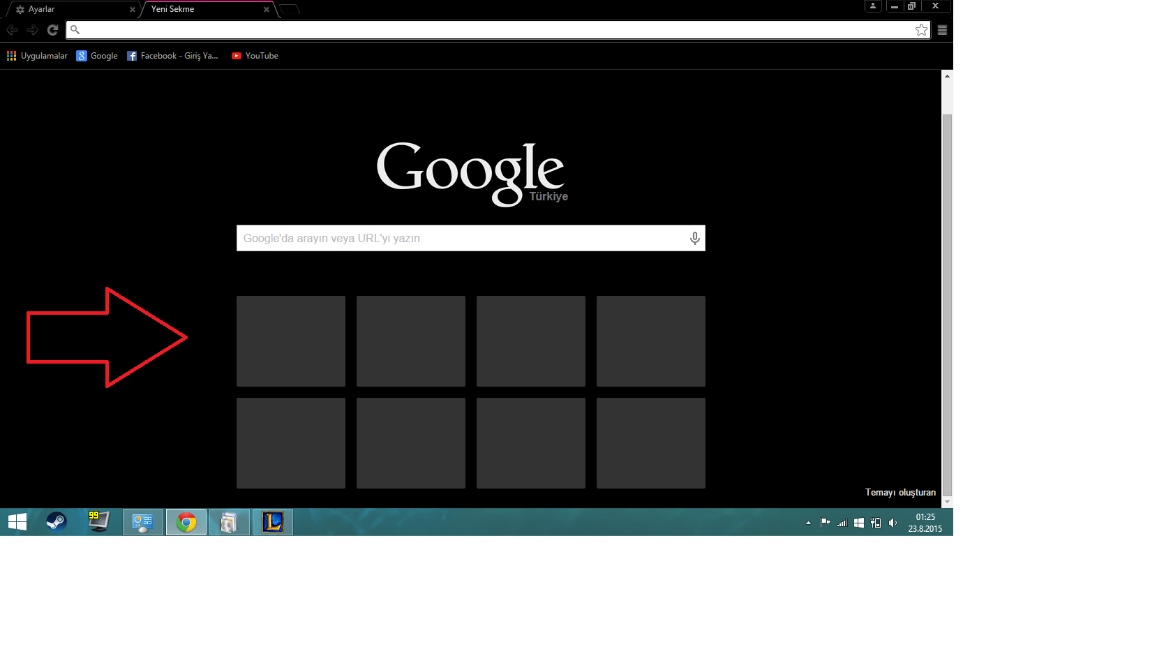Open the YouTube bookmark
This screenshot has height=670, width=1157.
[x=255, y=56]
